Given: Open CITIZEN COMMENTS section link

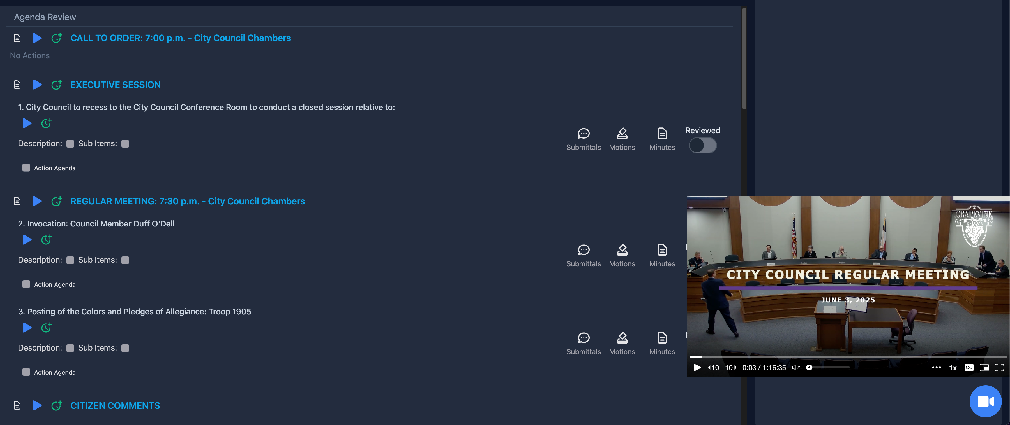Looking at the screenshot, I should [x=115, y=405].
